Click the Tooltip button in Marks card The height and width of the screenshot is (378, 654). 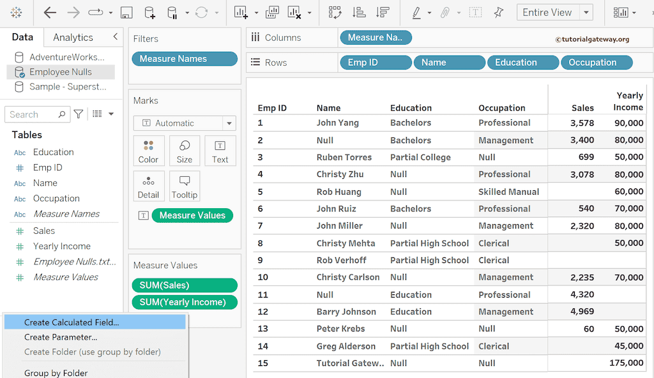(x=185, y=186)
